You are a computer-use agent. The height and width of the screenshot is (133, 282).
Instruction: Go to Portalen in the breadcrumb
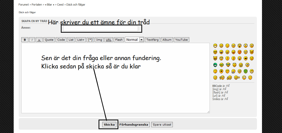coord(37,5)
